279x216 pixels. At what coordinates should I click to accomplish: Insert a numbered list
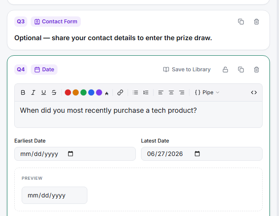coord(146,92)
